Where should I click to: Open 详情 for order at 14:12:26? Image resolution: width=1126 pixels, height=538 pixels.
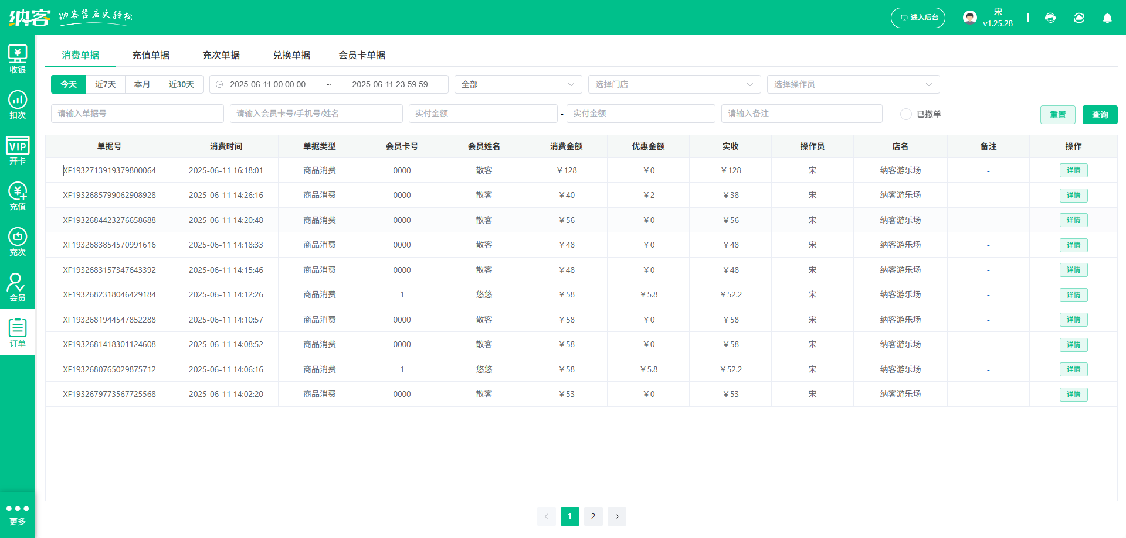coord(1073,295)
